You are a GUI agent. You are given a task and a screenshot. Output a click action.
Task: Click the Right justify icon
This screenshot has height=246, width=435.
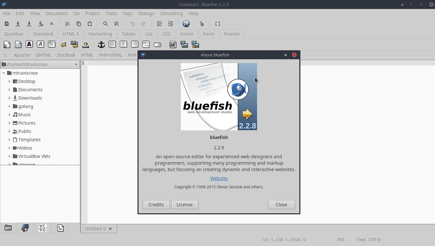[x=135, y=44]
